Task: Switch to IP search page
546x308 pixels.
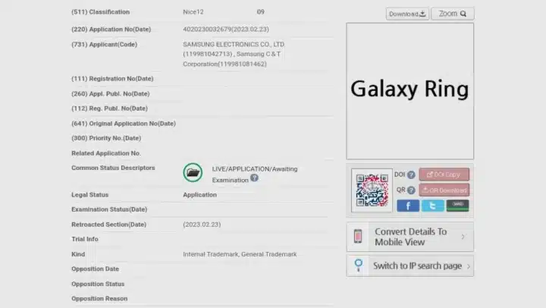Action: pyautogui.click(x=409, y=266)
